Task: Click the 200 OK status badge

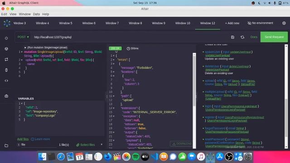Action: (115, 48)
